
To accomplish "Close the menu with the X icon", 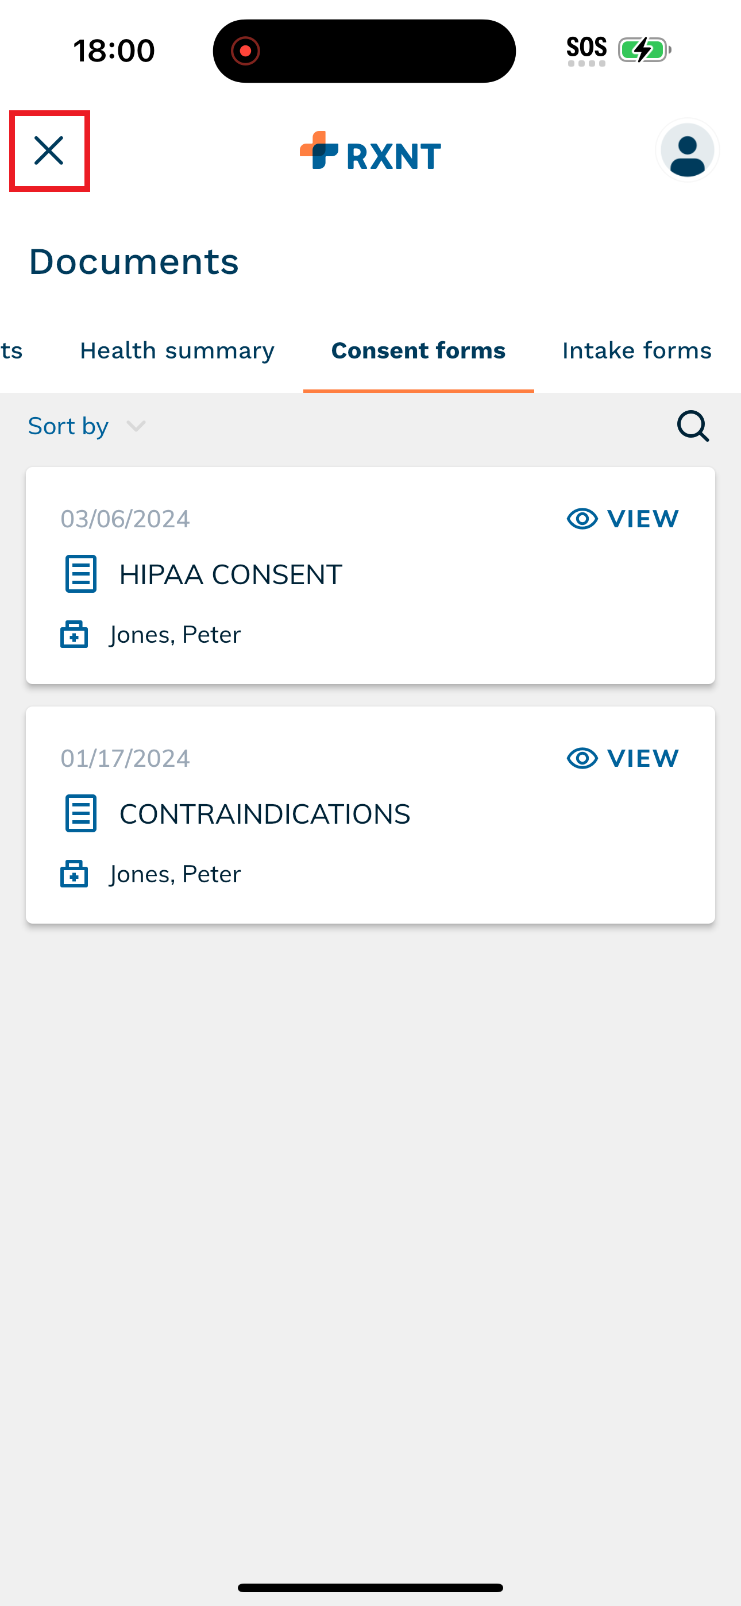I will 49,151.
